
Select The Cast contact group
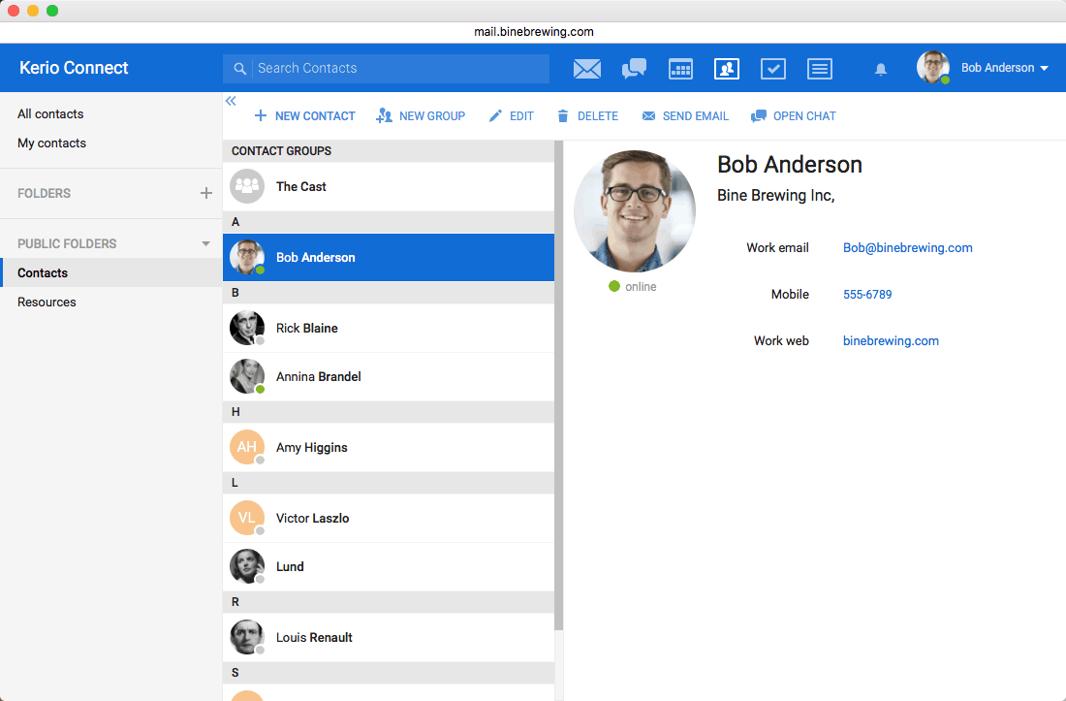389,186
